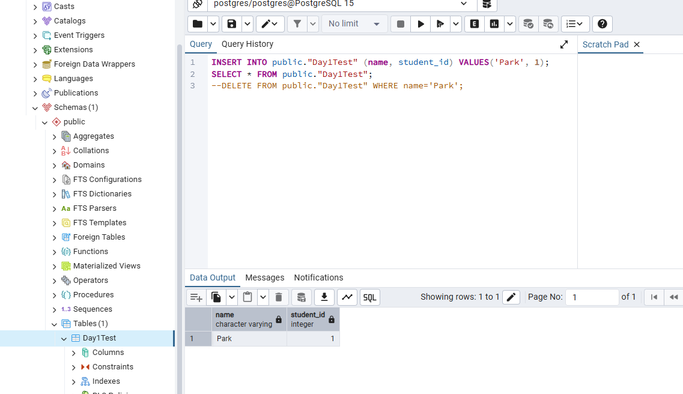This screenshot has width=683, height=394.
Task: Stop the running query
Action: (401, 24)
